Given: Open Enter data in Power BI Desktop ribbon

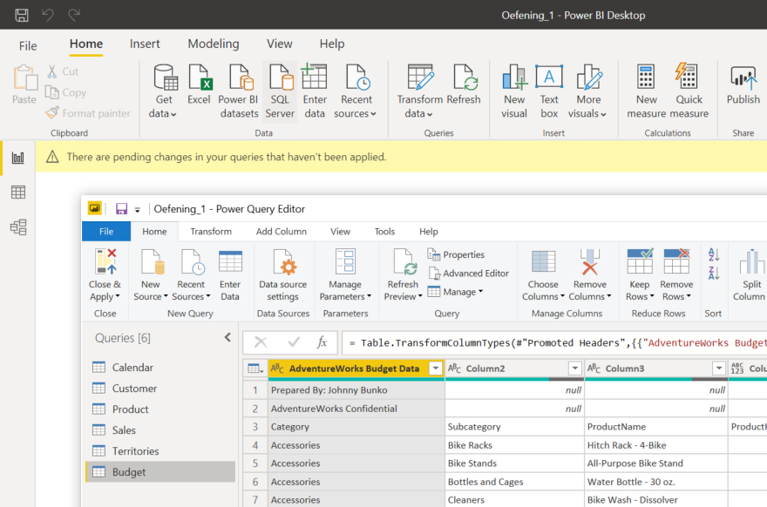Looking at the screenshot, I should pyautogui.click(x=315, y=91).
